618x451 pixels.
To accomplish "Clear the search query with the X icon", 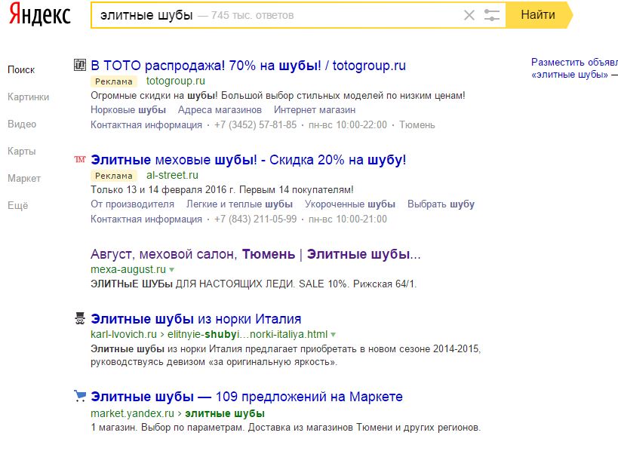I will [x=469, y=15].
